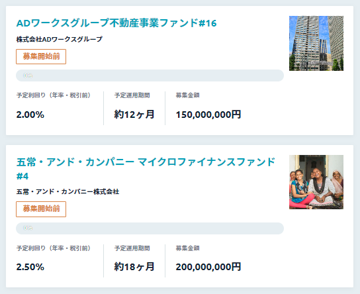
Task: Click 募集開始前 badge on 五常 fund
Action: [41, 209]
